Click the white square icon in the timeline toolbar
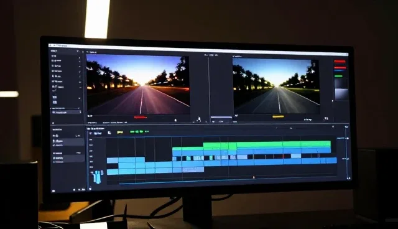398x229 pixels. [x=109, y=133]
